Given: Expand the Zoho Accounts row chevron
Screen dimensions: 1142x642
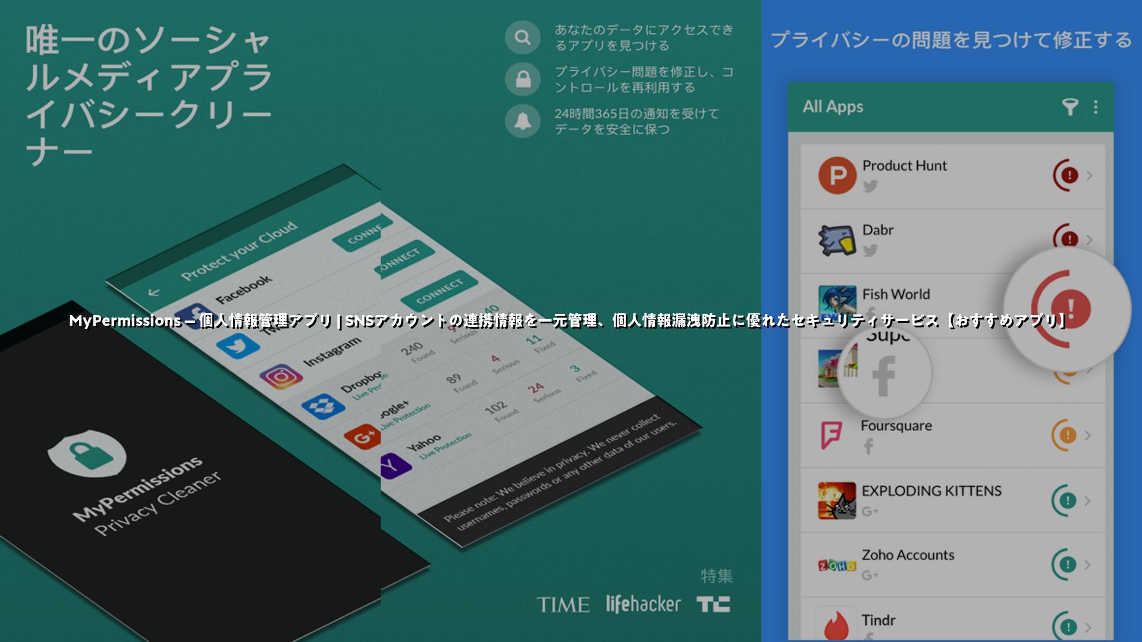Looking at the screenshot, I should pyautogui.click(x=1087, y=564).
